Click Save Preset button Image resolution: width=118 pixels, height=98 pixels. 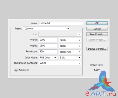coord(97,34)
